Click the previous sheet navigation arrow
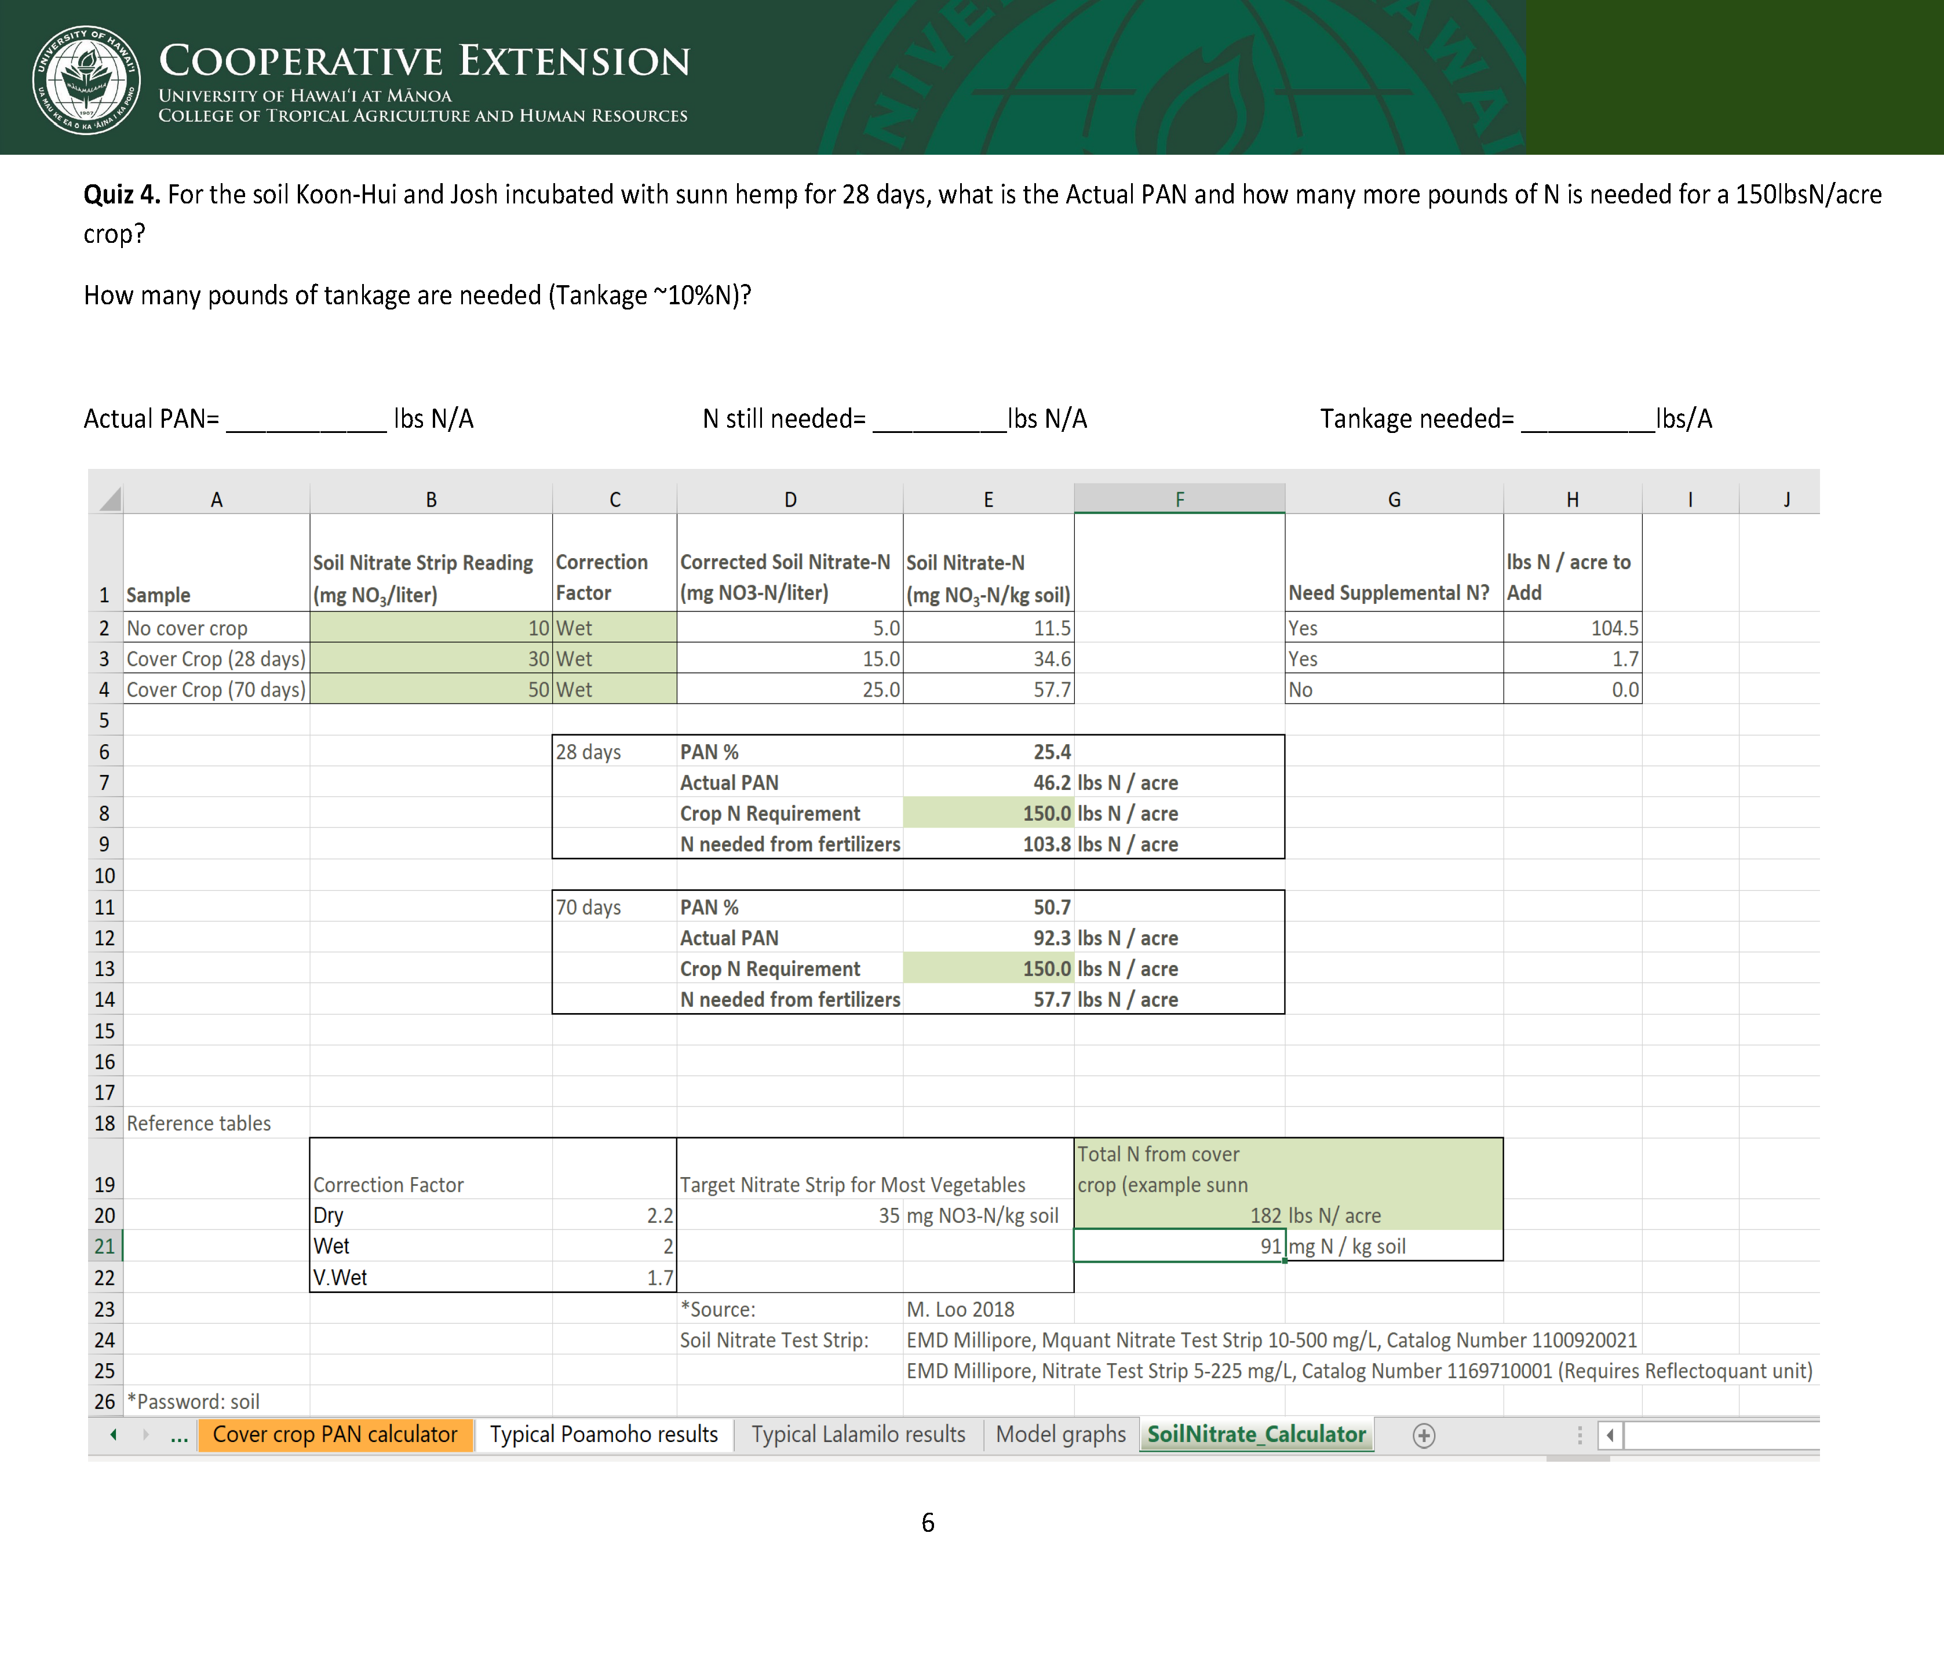Viewport: 1944px width, 1675px height. (x=114, y=1435)
